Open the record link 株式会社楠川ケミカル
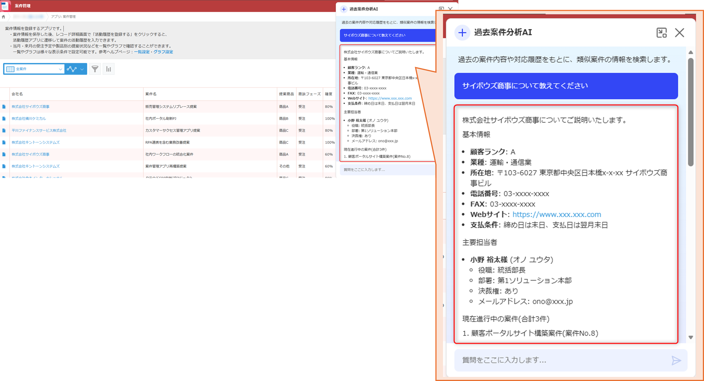Screen dimensions: 704x381 [30, 119]
